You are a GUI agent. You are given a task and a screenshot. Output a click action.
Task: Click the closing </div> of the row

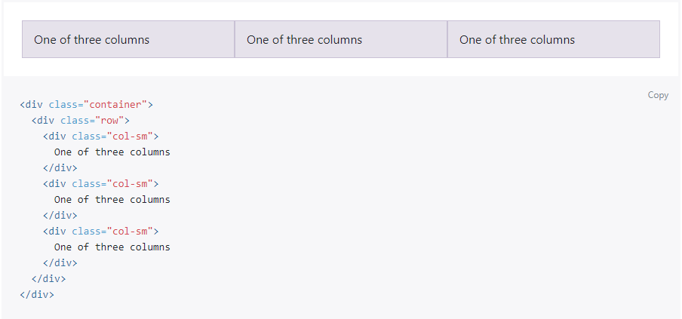pos(48,279)
